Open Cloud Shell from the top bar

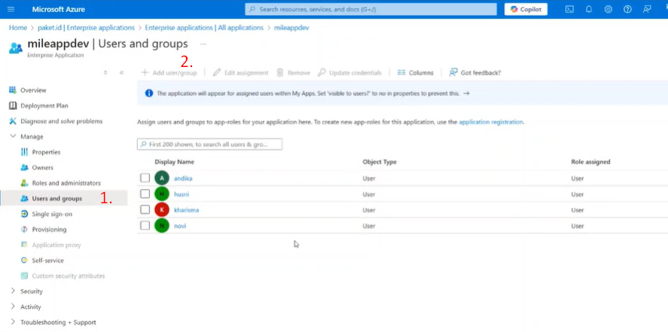click(569, 9)
